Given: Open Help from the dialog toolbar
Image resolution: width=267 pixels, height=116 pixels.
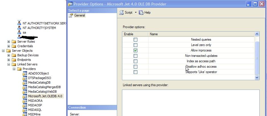Looking at the screenshot, I should 145,13.
